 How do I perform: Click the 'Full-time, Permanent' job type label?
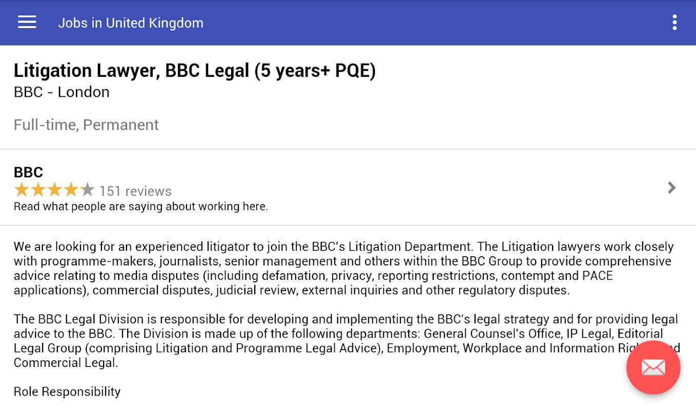coord(86,125)
